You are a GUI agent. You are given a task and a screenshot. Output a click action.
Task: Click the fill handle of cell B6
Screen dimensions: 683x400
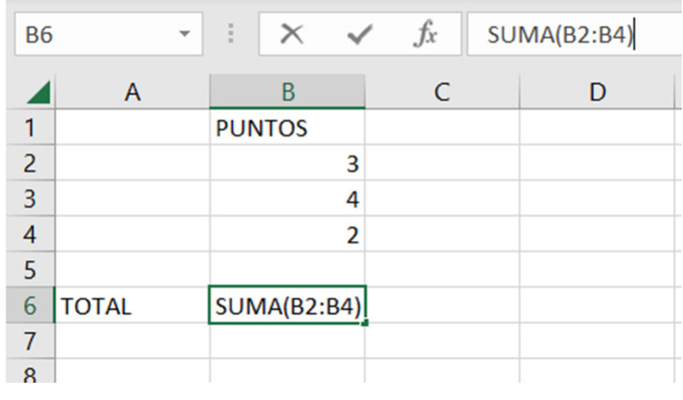[x=365, y=323]
